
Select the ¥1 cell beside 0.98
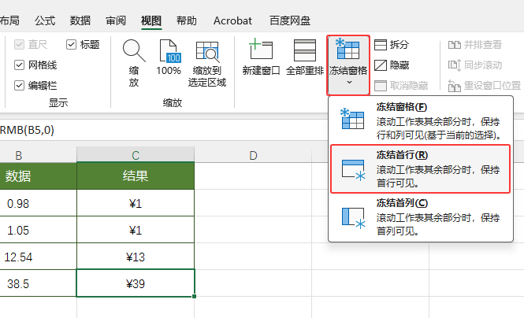[x=136, y=203]
